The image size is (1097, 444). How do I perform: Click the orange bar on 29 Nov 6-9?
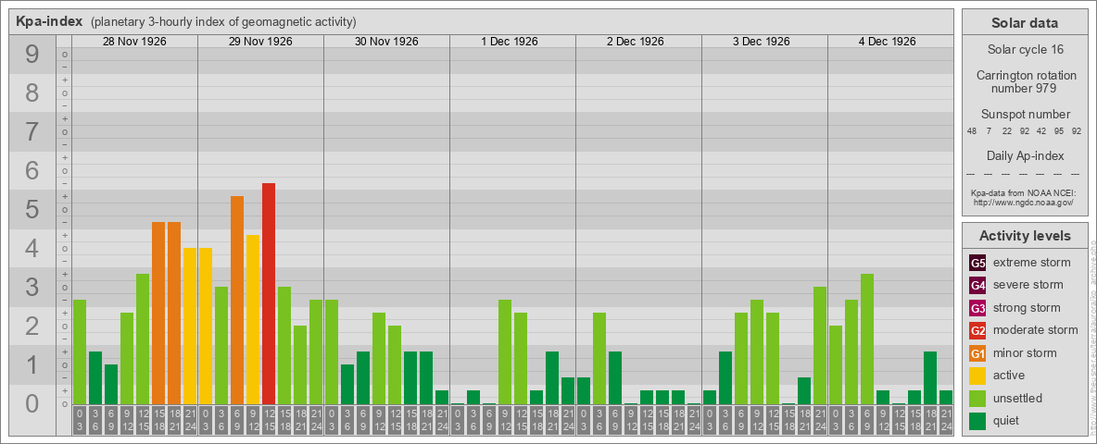(237, 301)
